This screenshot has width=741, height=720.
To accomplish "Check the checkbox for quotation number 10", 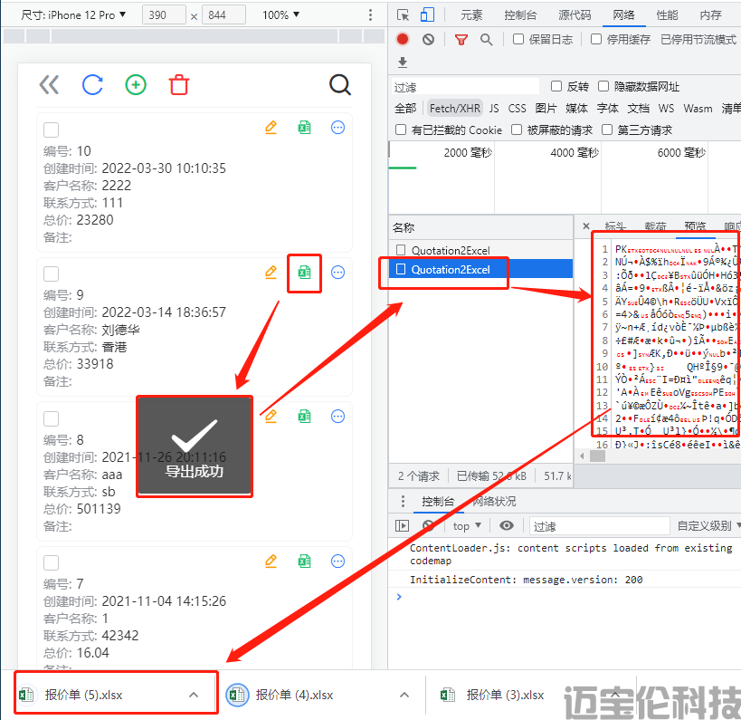I will point(51,130).
